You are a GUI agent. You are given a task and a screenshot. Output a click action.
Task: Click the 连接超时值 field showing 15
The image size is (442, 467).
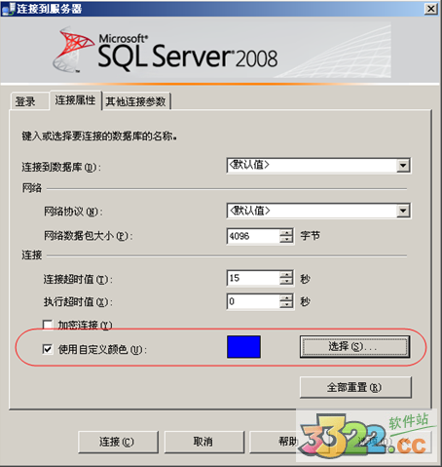(253, 278)
